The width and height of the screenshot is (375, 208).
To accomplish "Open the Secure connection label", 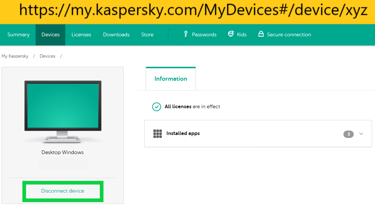I will 289,34.
